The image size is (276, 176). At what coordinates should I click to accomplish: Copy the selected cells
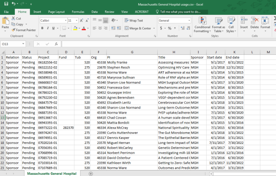(17, 24)
